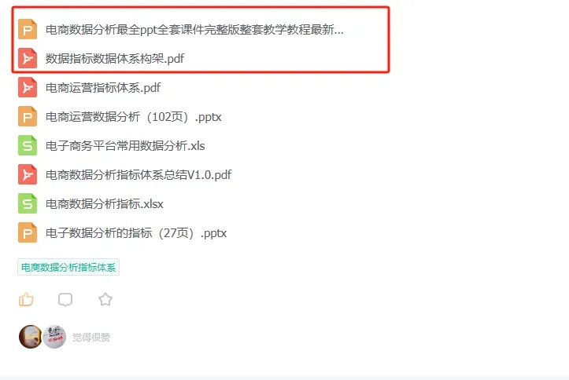
Task: Click the green spreadsheet icon of 电子商务平台常用数据分析.xls
Action: click(28, 145)
